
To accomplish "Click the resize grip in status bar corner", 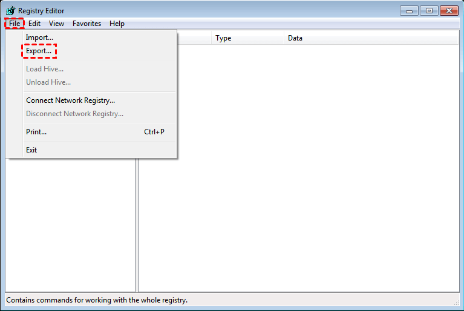I will point(456,302).
